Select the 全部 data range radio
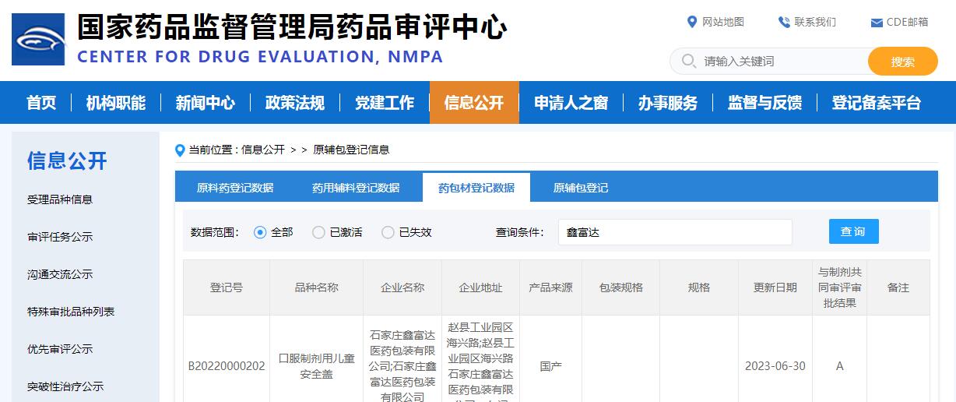 point(260,232)
